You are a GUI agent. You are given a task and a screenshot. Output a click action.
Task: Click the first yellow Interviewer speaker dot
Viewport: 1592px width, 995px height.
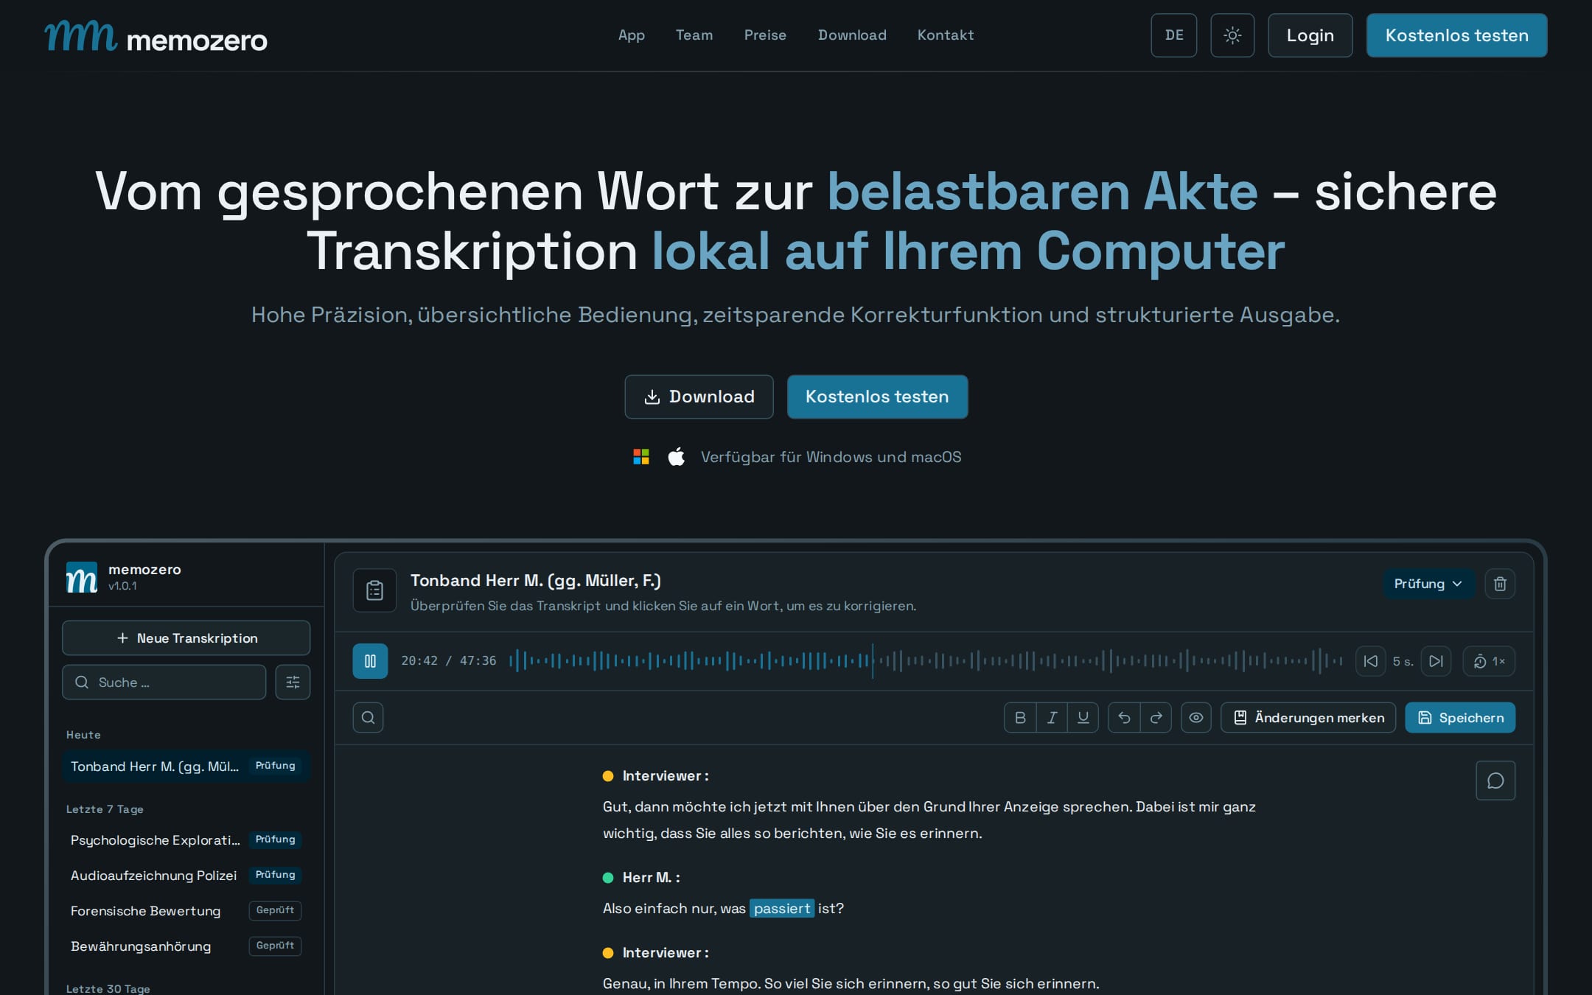point(608,775)
